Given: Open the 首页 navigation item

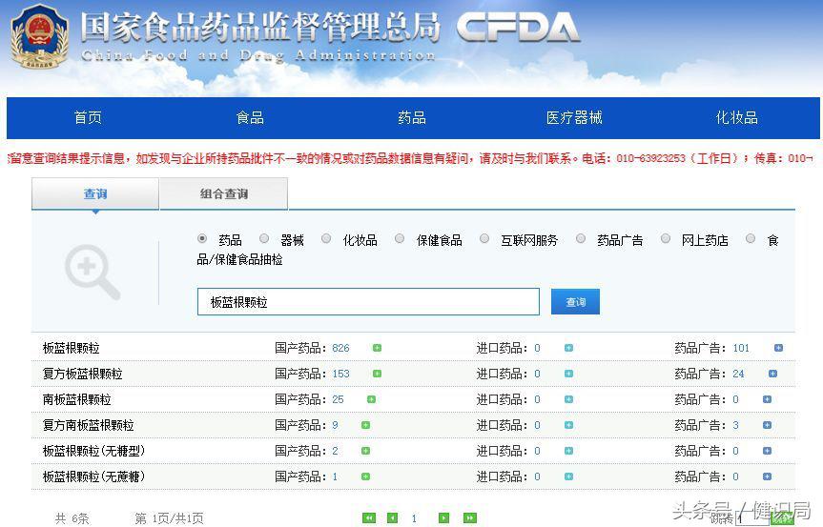Looking at the screenshot, I should [88, 117].
